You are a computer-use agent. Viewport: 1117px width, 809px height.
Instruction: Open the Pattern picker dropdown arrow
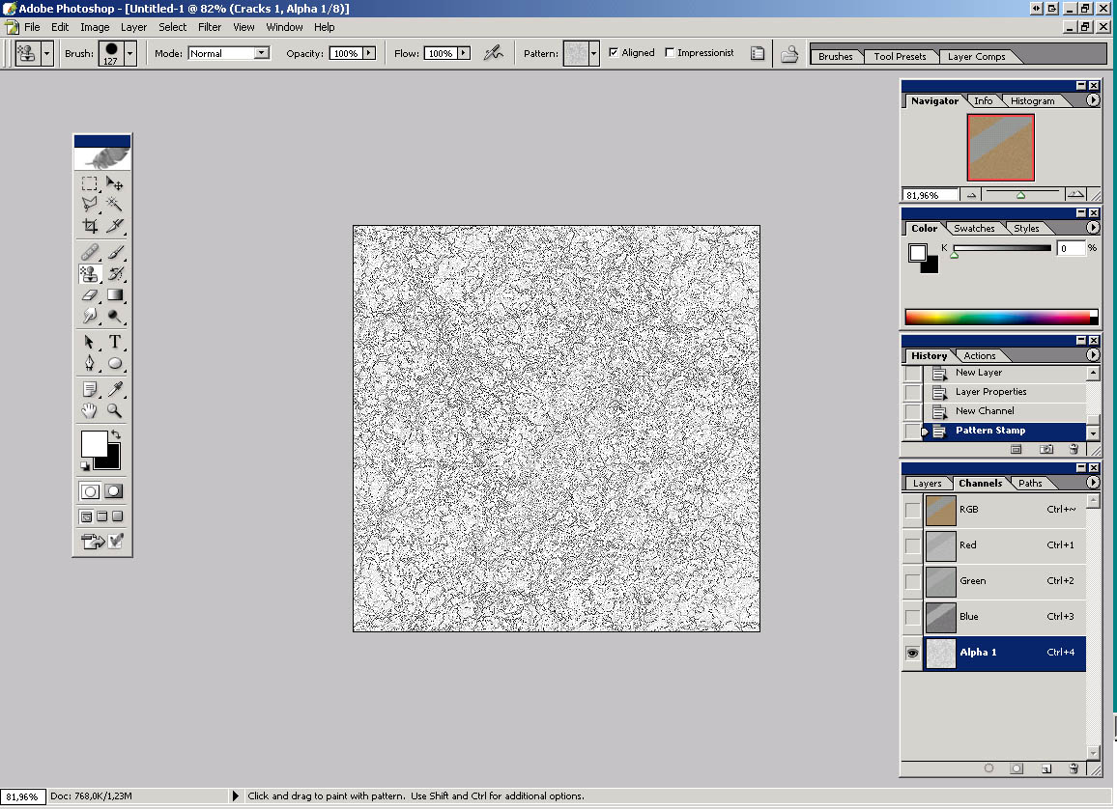tap(593, 53)
